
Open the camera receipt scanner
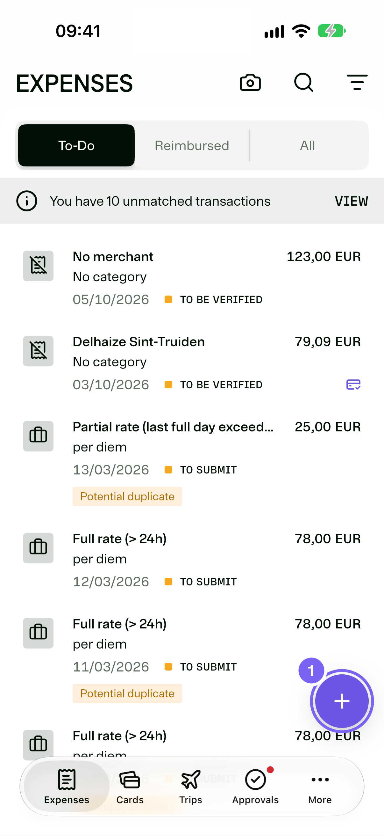click(250, 83)
